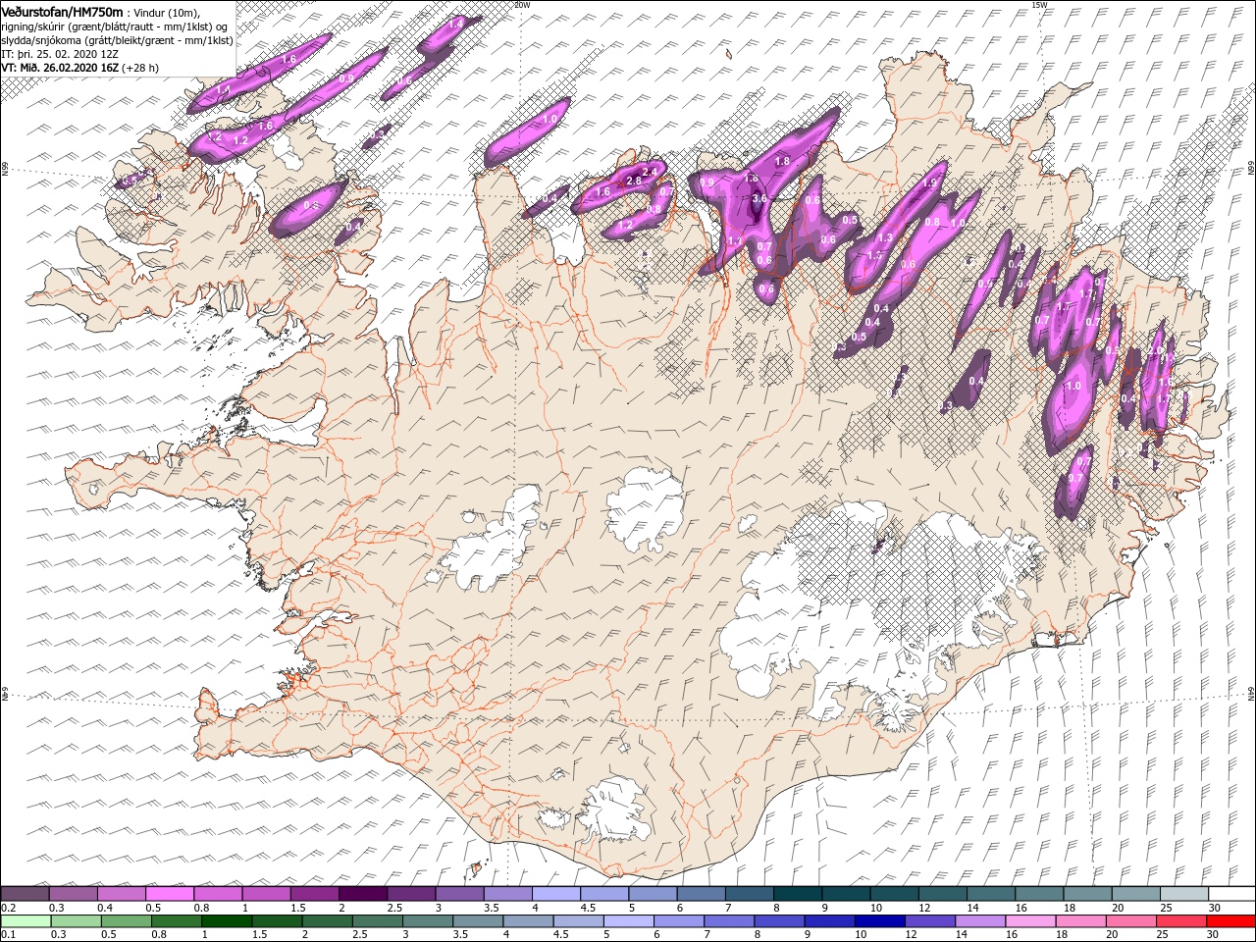This screenshot has height=942, width=1256.
Task: Click the pale green 0.1 swatch, lower legend
Action: tap(26, 920)
